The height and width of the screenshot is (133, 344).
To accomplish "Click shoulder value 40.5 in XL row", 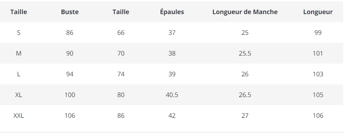I will (x=172, y=95).
